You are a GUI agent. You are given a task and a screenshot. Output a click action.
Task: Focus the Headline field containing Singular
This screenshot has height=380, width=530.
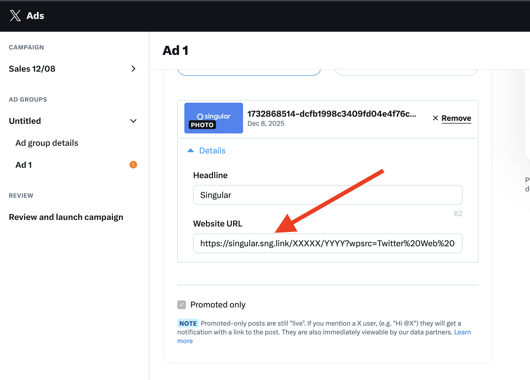(x=328, y=195)
